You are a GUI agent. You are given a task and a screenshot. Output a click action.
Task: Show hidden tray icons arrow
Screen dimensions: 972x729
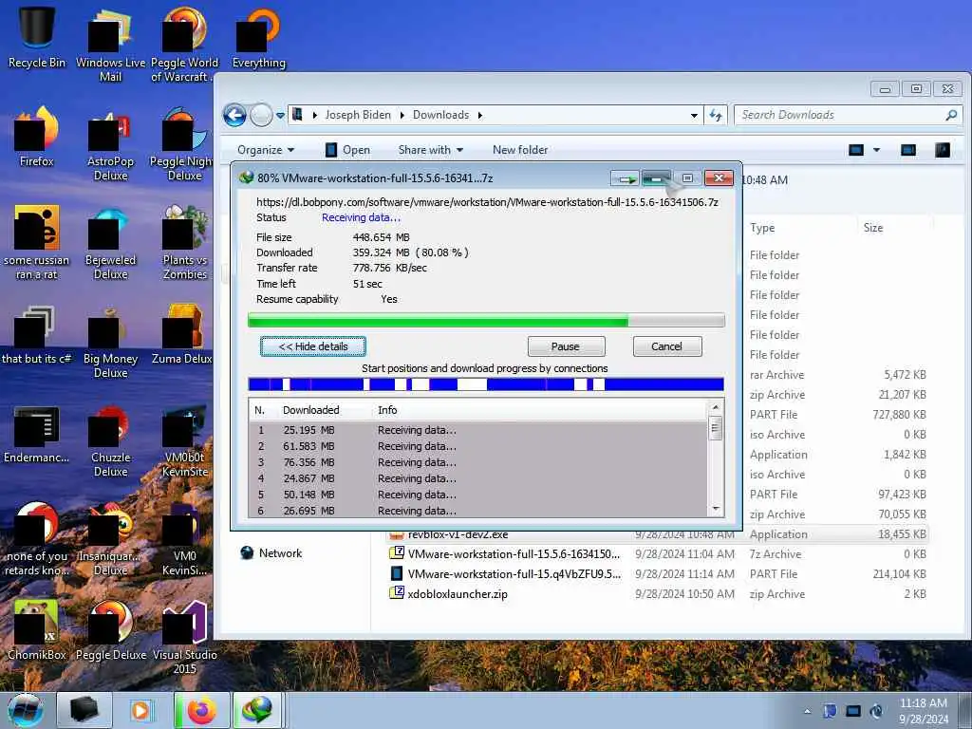pyautogui.click(x=807, y=711)
